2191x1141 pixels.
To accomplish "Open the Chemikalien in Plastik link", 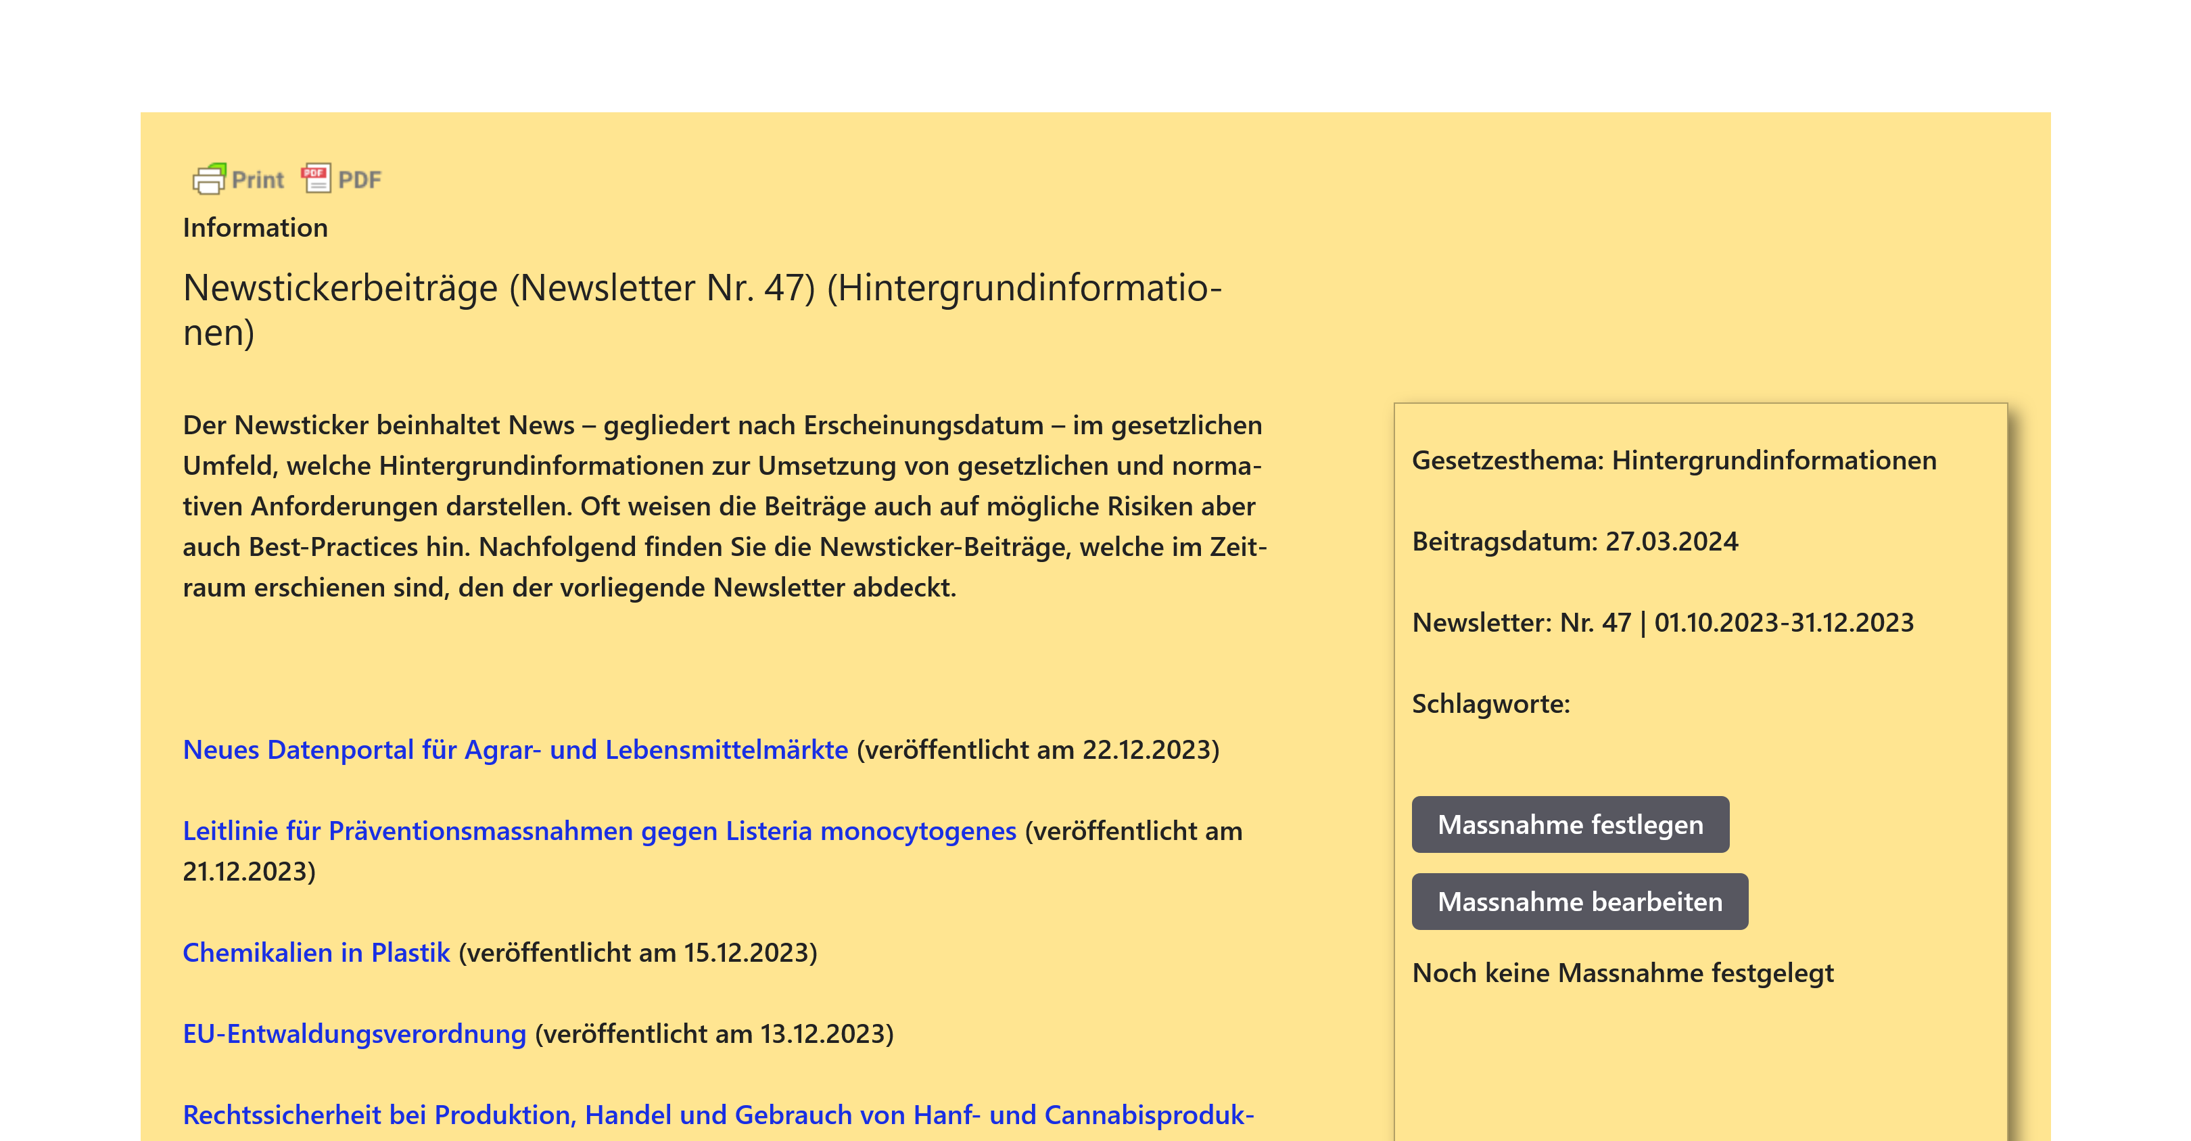I will pyautogui.click(x=316, y=952).
